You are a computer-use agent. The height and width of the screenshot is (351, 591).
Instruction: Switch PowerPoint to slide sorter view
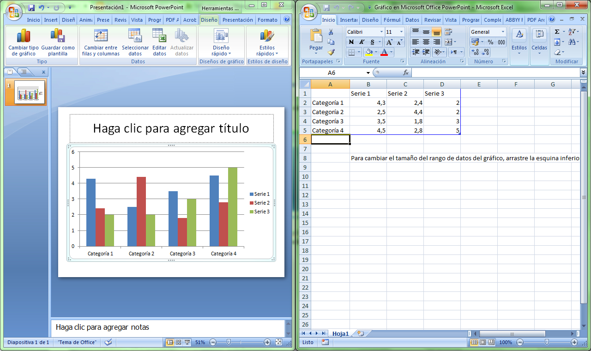click(178, 342)
